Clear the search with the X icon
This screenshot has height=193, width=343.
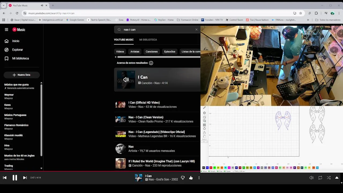pyautogui.click(x=196, y=29)
